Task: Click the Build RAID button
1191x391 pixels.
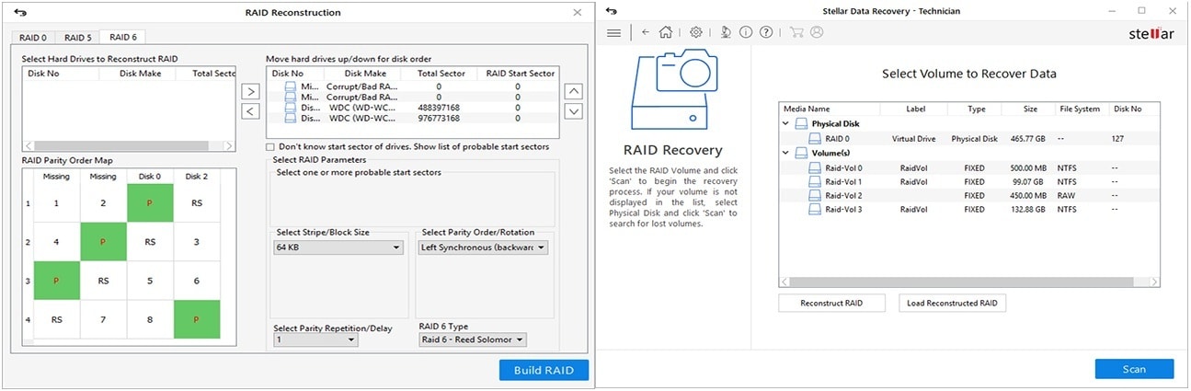Action: [x=544, y=370]
